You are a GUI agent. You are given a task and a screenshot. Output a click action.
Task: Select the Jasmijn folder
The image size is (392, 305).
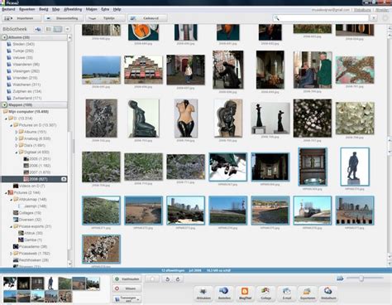point(32,206)
